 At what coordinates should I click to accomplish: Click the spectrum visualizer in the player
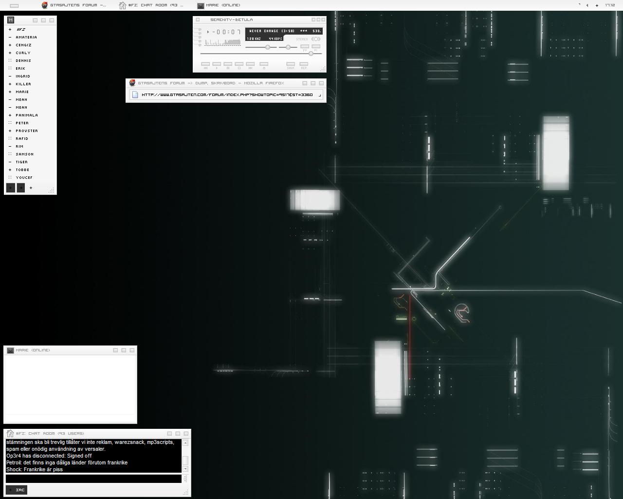pos(223,42)
